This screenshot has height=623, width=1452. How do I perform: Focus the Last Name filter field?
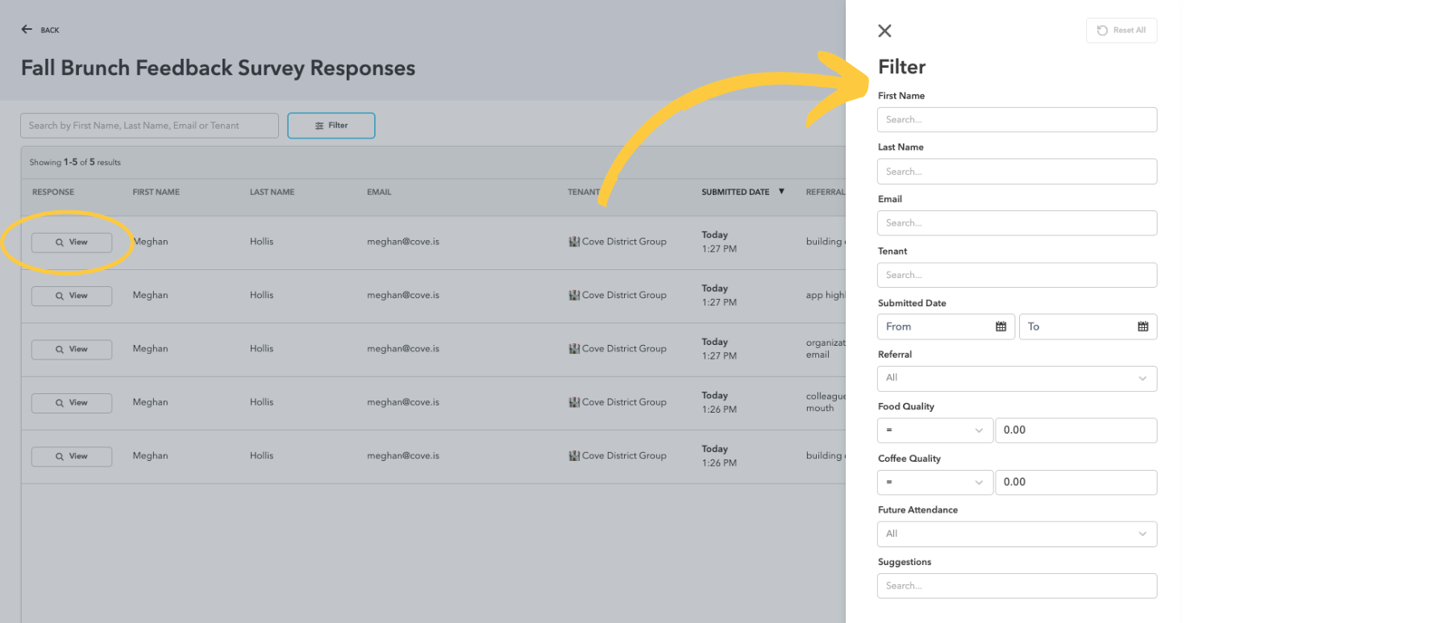click(1017, 172)
